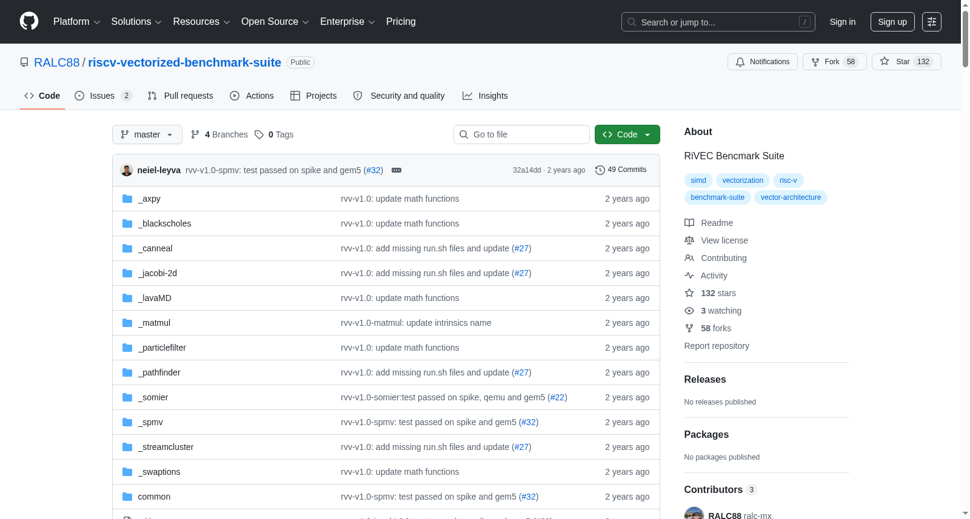Click the Search or jump to field
Viewport: 970px width, 519px height.
click(718, 22)
